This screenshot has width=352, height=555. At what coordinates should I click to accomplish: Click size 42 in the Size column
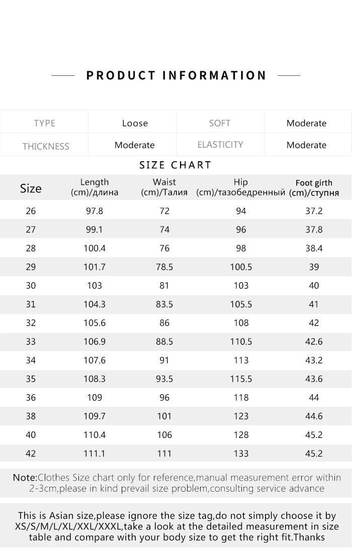pos(31,454)
